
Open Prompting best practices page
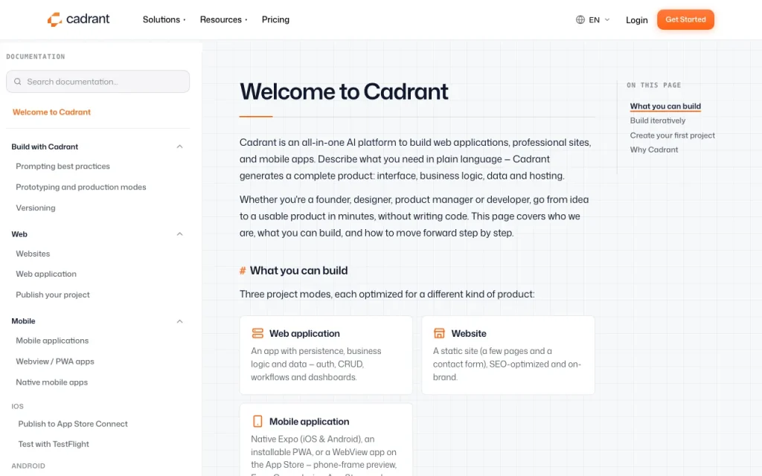(x=63, y=166)
